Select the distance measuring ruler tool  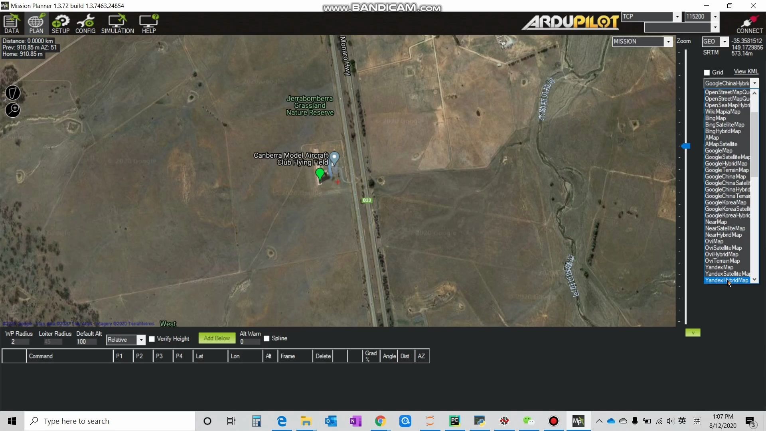13,93
